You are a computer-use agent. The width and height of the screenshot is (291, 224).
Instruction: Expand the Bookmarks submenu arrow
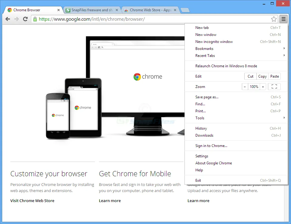coord(284,48)
